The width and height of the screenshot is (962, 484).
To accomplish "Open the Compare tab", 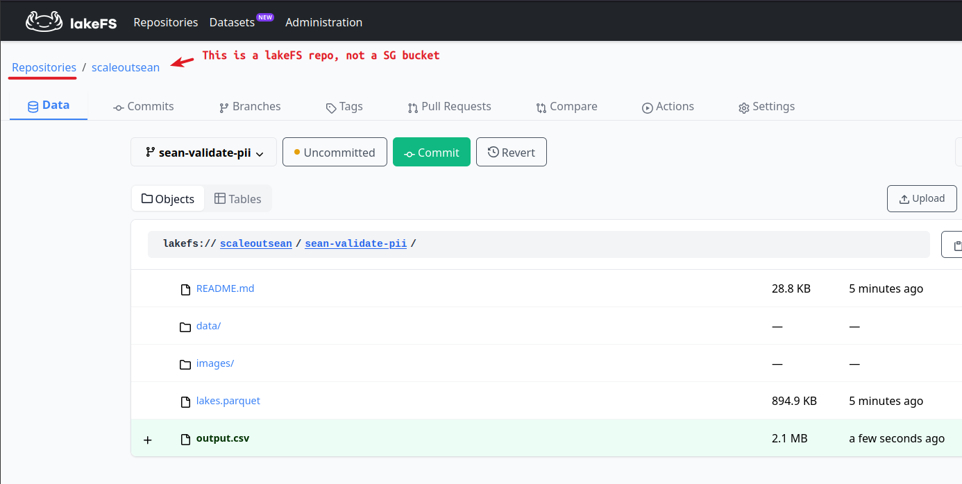I will [x=566, y=106].
